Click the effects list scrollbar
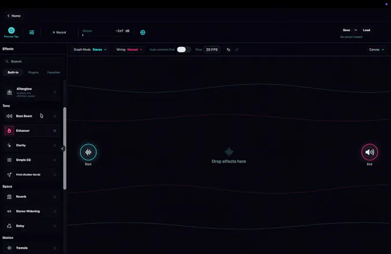391x254 pixels. tap(65, 148)
